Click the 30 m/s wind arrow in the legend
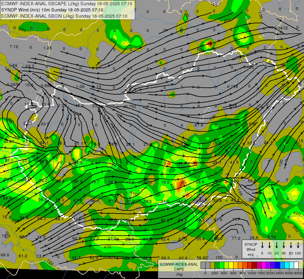Image resolution: width=304 pixels, height=279 pixels. (x=284, y=245)
